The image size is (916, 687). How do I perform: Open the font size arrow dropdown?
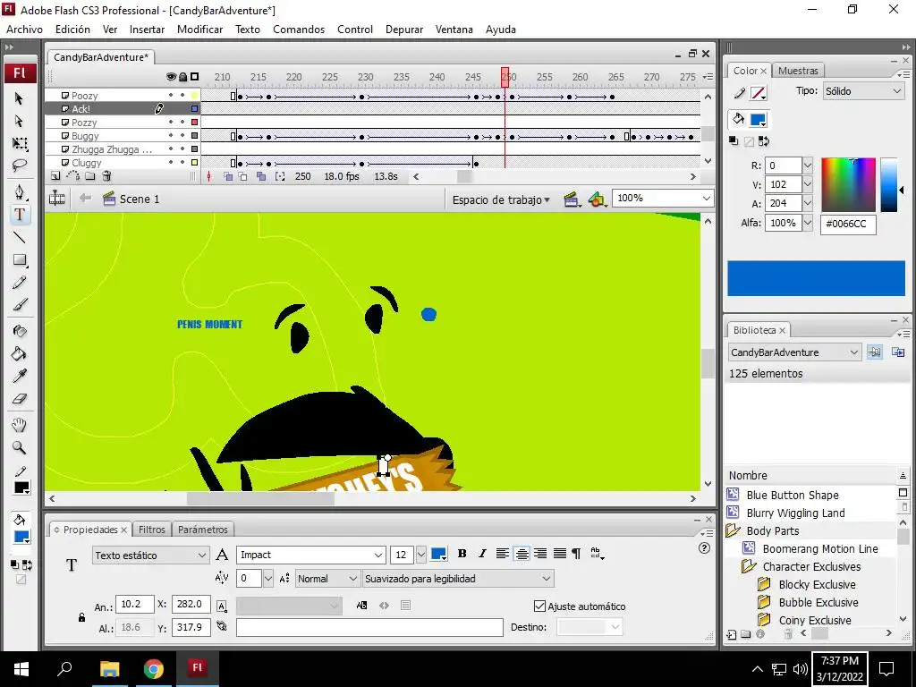420,555
